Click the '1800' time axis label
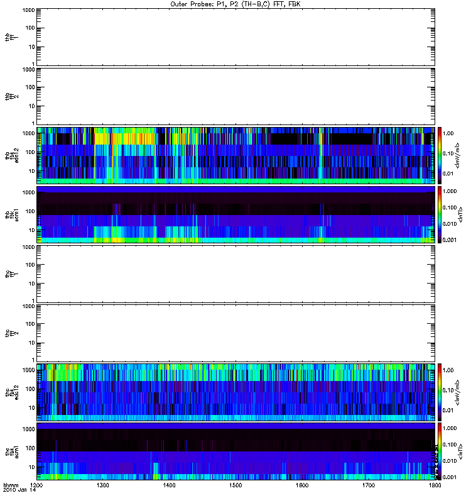The width and height of the screenshot is (471, 503). [435, 485]
